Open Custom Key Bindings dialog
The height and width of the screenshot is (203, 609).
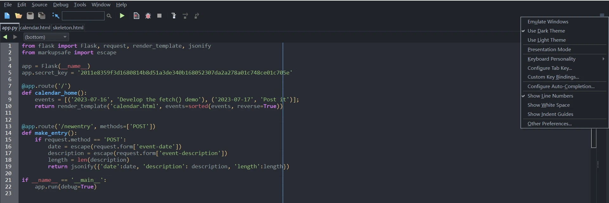565,77
